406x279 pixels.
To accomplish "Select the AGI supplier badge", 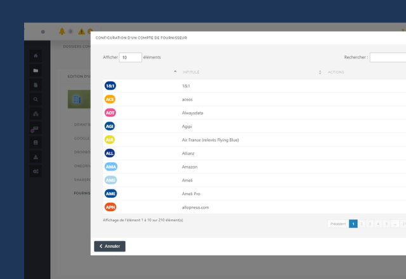I will tap(110, 126).
